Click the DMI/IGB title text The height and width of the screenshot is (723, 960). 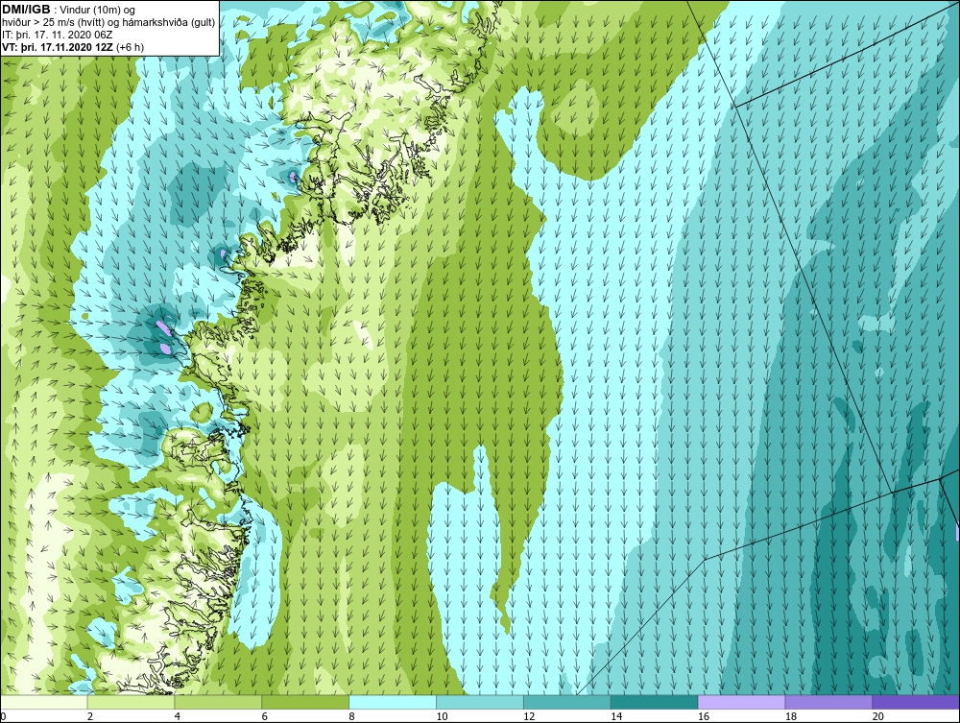click(26, 10)
